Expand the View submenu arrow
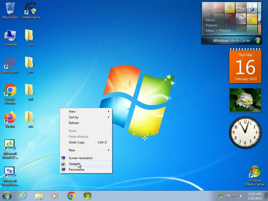 pos(109,111)
